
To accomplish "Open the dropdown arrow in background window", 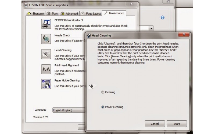I will (x=152, y=28).
